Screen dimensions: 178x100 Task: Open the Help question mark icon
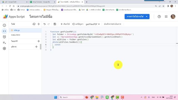[159, 17]
